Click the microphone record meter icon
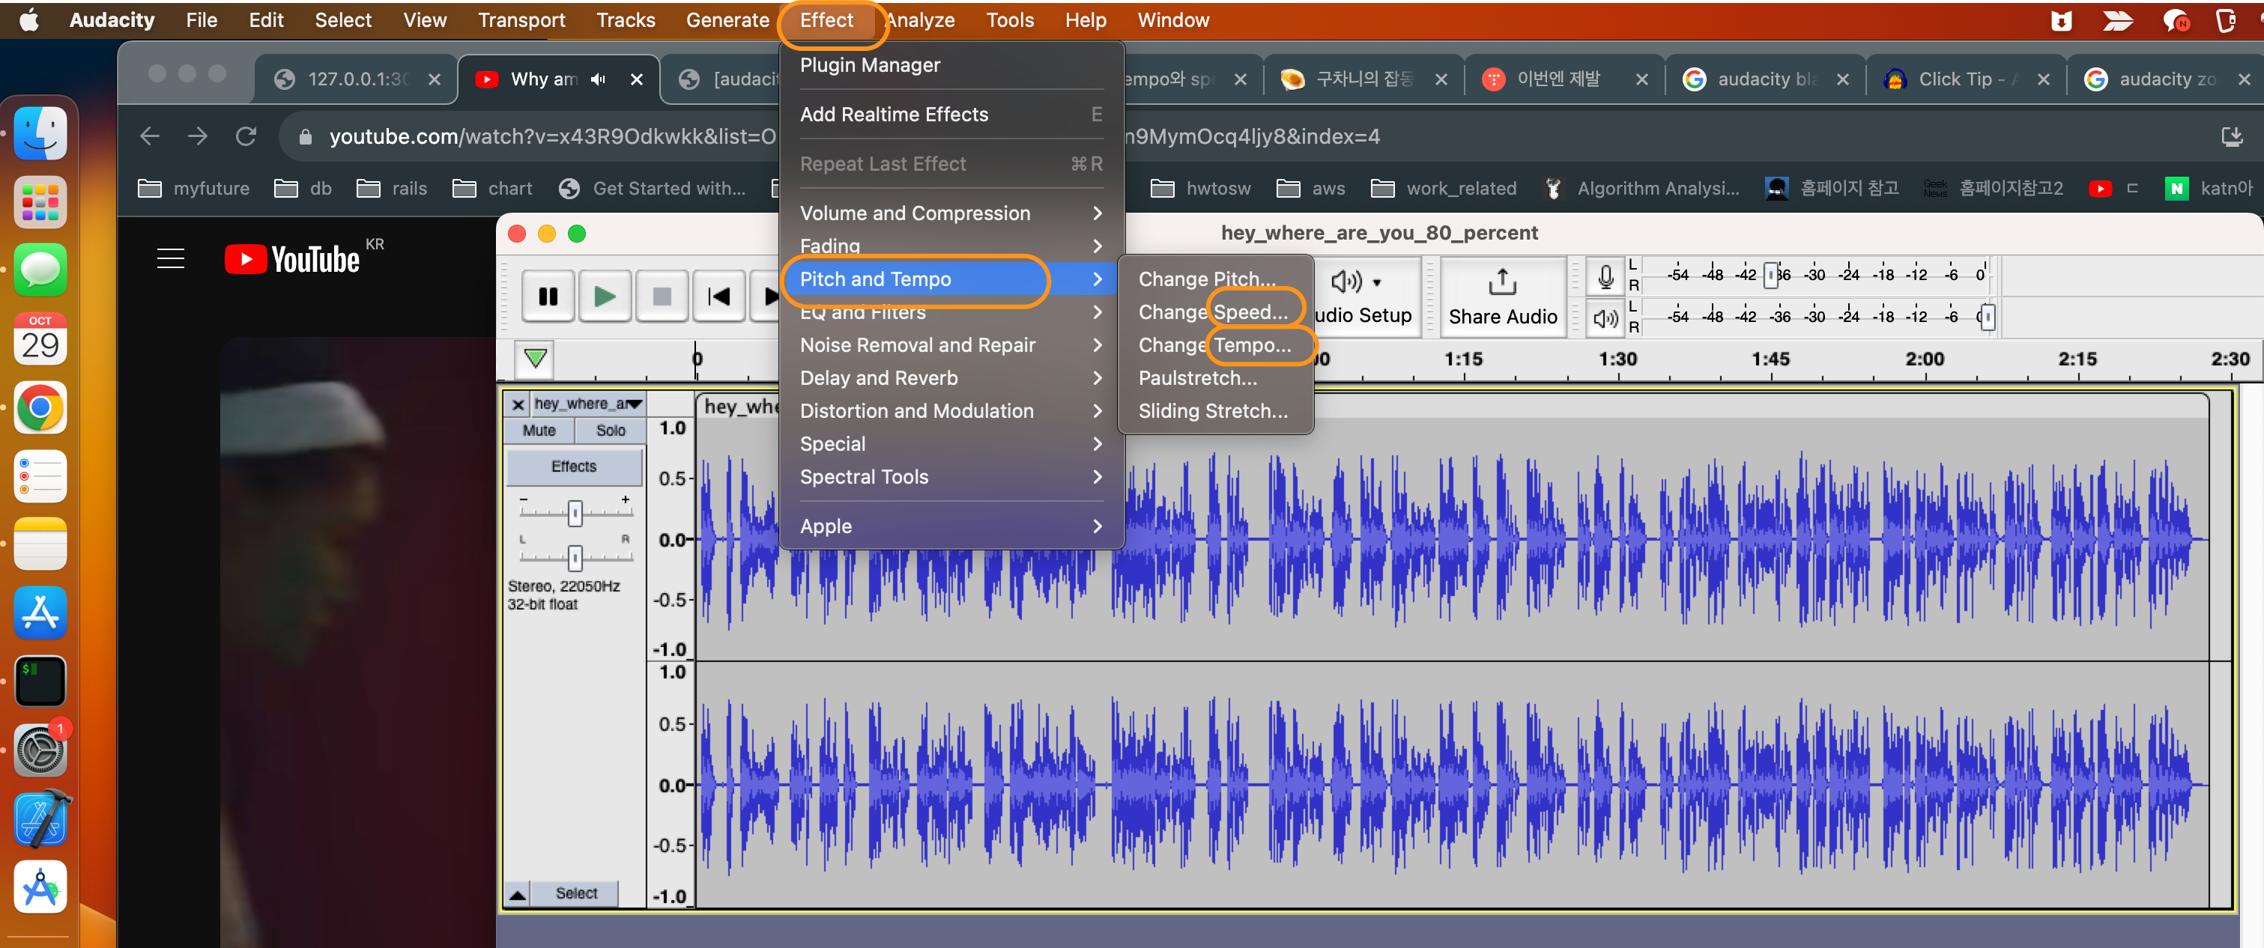This screenshot has width=2264, height=948. [x=1605, y=277]
